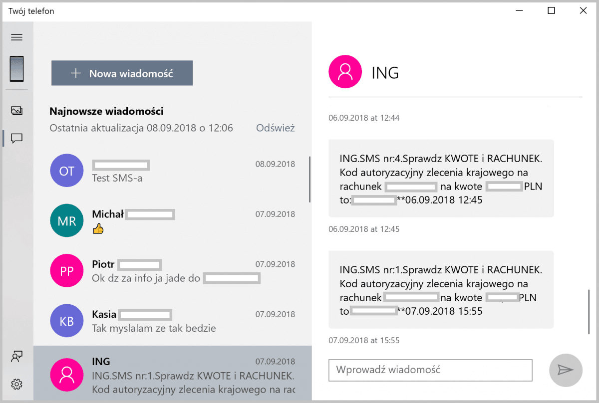The height and width of the screenshot is (403, 599).
Task: Click the Twój telefon window title
Action: pos(31,11)
